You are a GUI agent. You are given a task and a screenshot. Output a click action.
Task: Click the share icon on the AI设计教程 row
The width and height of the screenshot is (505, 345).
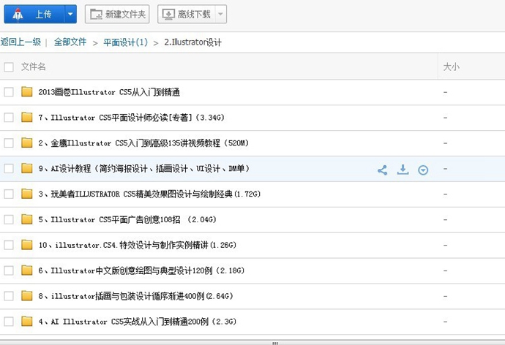[382, 170]
